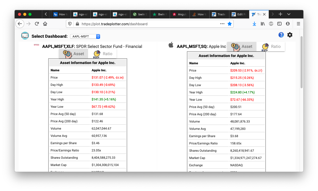Show the sidebar using the sidebar icon
Image resolution: width=318 pixels, height=191 pixels.
pyautogui.click(x=279, y=24)
